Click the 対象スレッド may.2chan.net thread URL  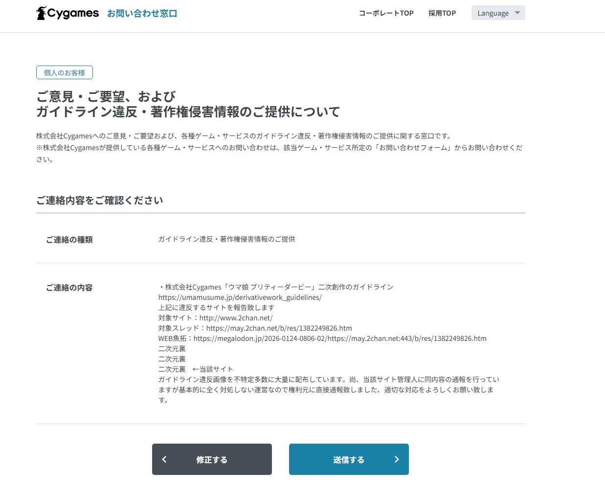279,328
